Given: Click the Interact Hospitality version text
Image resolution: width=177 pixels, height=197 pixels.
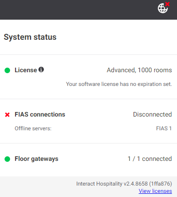Looking at the screenshot, I should pos(124,184).
